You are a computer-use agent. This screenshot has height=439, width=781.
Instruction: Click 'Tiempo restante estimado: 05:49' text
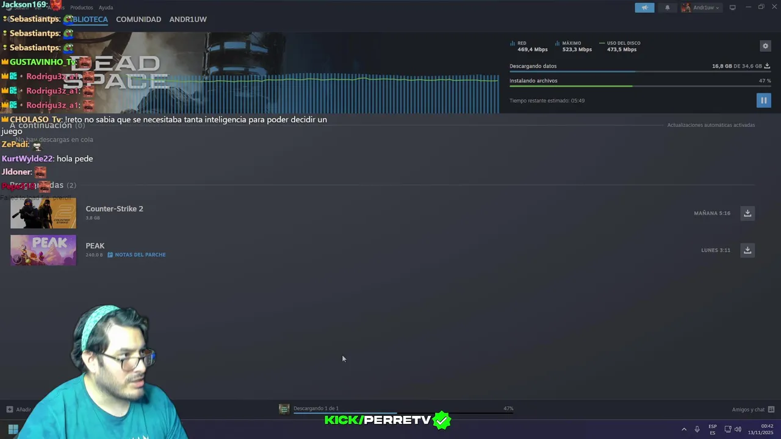point(547,101)
